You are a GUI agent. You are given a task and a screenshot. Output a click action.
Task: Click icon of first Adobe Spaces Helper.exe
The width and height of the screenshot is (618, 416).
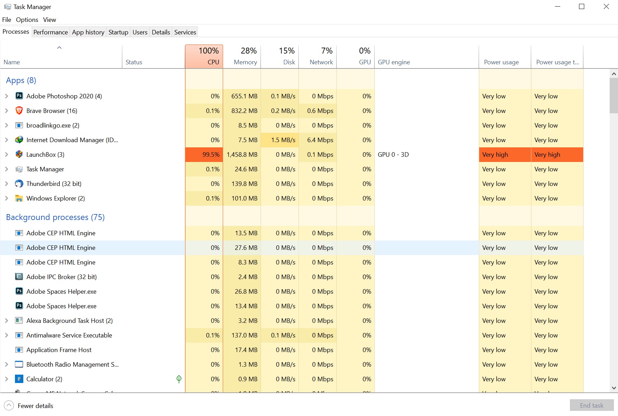tap(19, 291)
